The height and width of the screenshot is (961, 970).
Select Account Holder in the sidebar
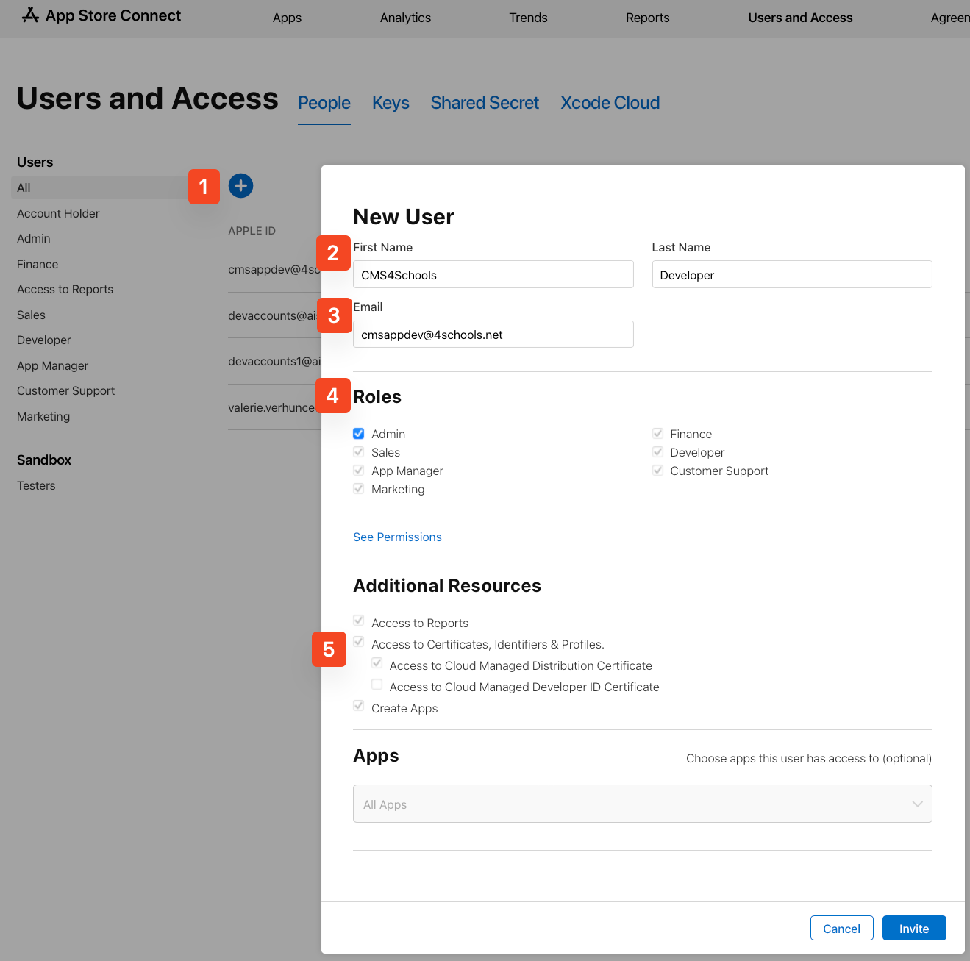58,213
